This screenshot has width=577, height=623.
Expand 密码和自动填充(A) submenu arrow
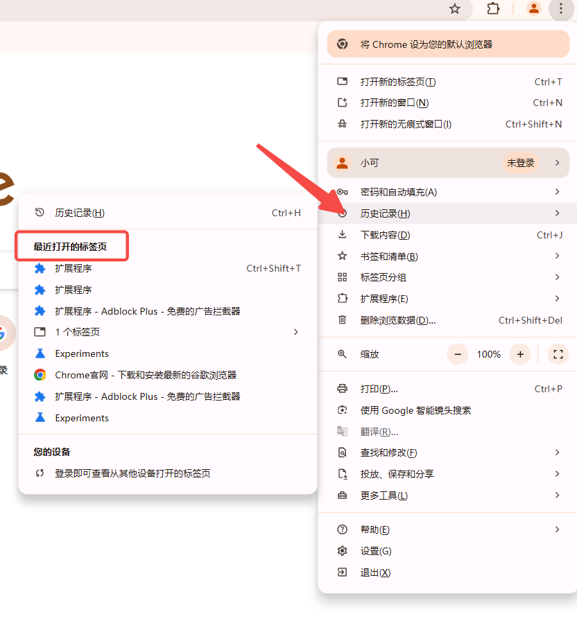click(557, 192)
